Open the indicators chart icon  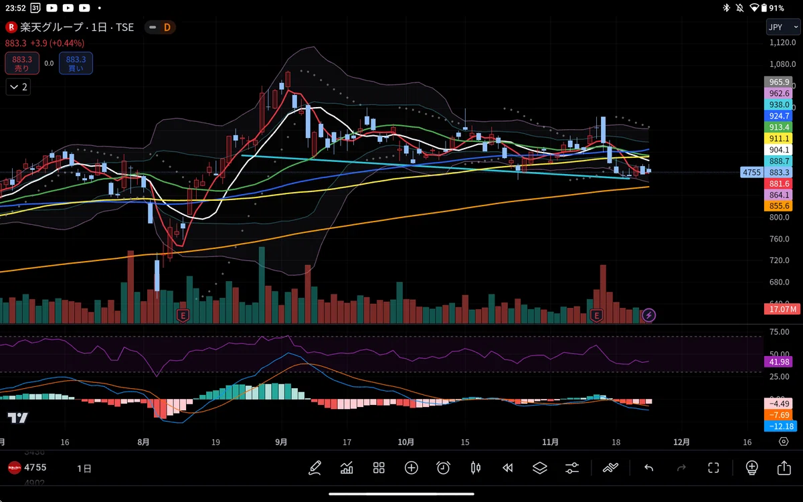[x=347, y=468]
